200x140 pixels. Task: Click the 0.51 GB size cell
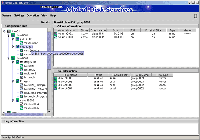tap(119, 37)
